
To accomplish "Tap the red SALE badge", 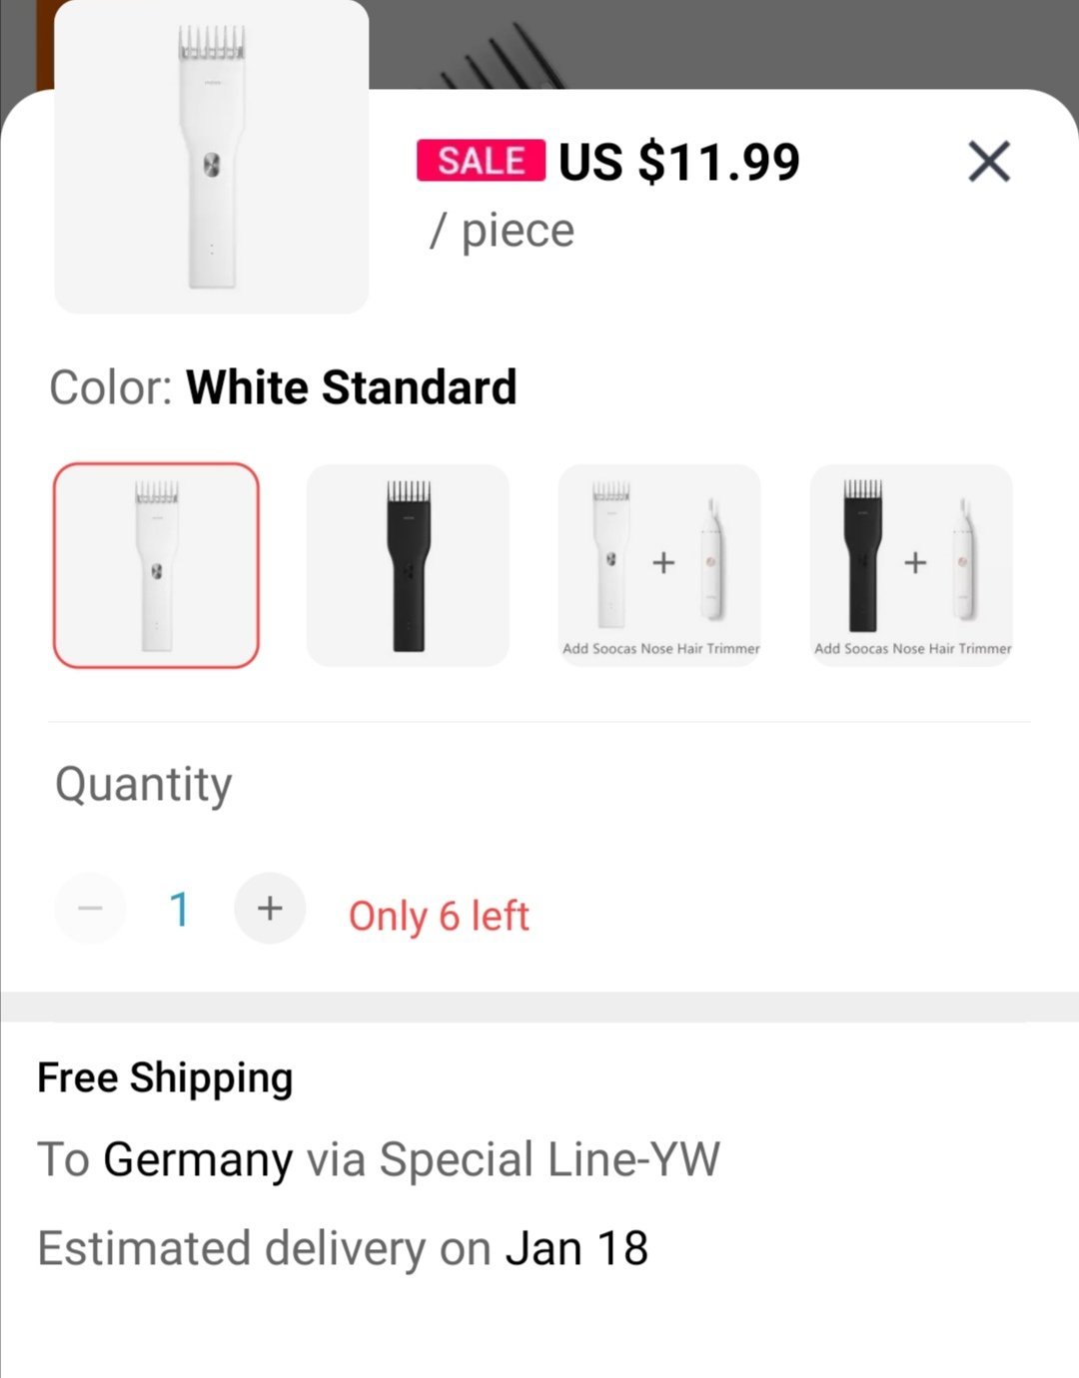I will [x=481, y=161].
